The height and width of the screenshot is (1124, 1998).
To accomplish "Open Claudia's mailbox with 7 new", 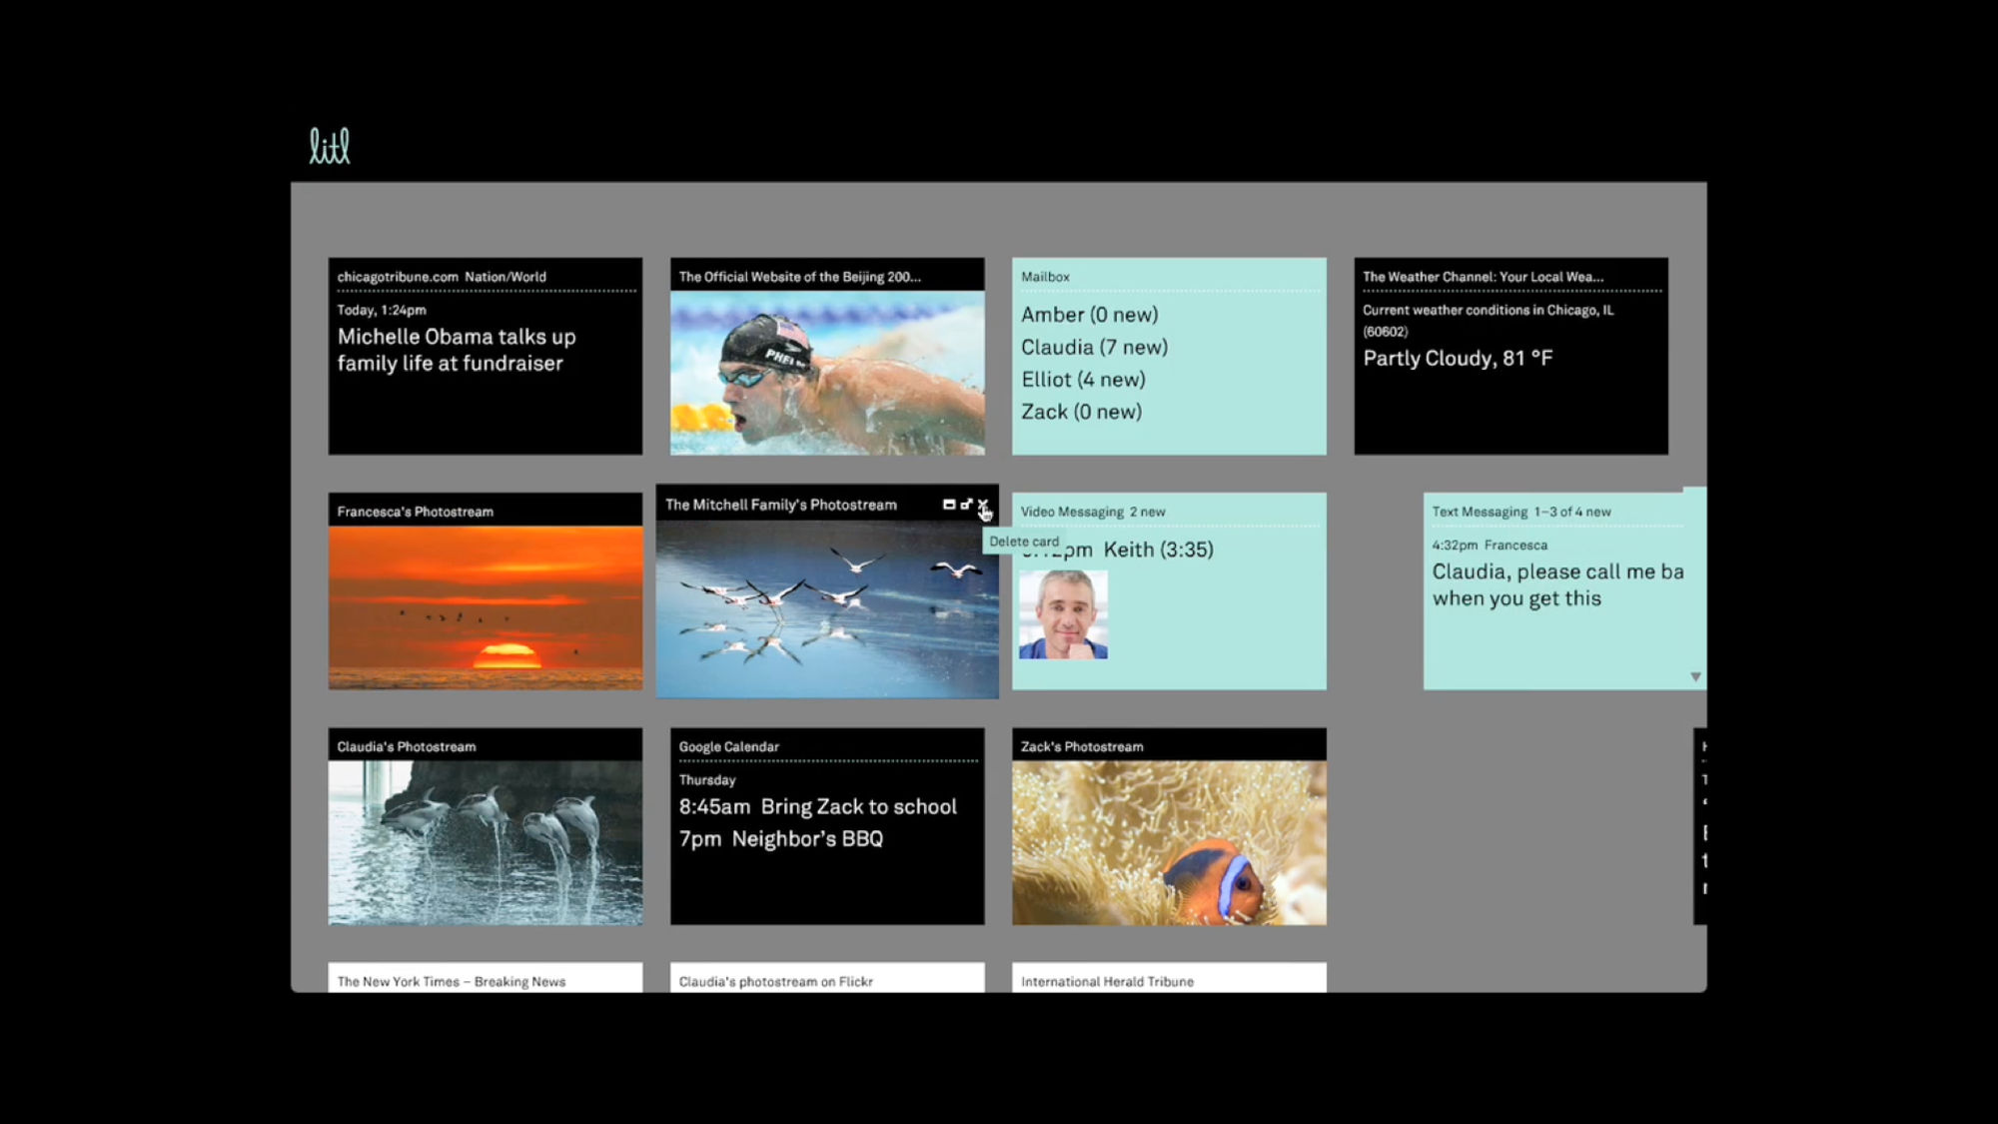I will coord(1094,348).
